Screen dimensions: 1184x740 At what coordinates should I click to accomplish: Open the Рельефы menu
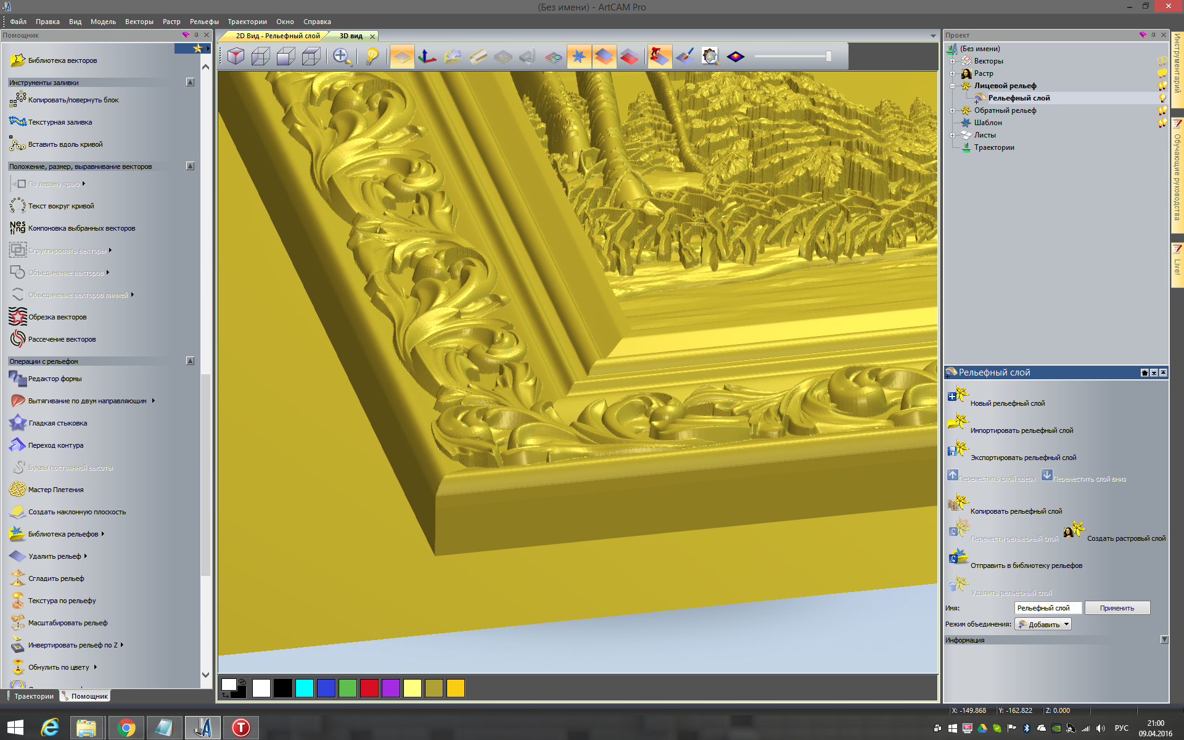204,22
